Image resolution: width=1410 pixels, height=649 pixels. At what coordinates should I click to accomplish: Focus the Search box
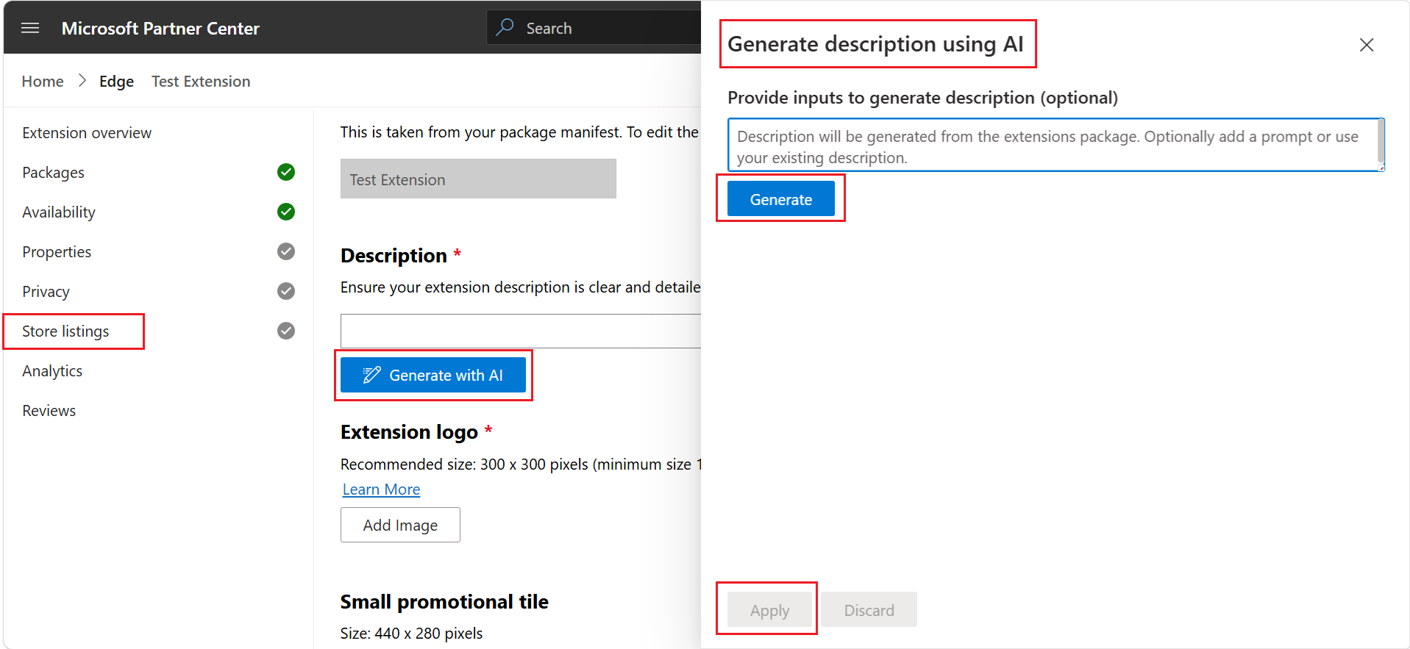click(594, 27)
